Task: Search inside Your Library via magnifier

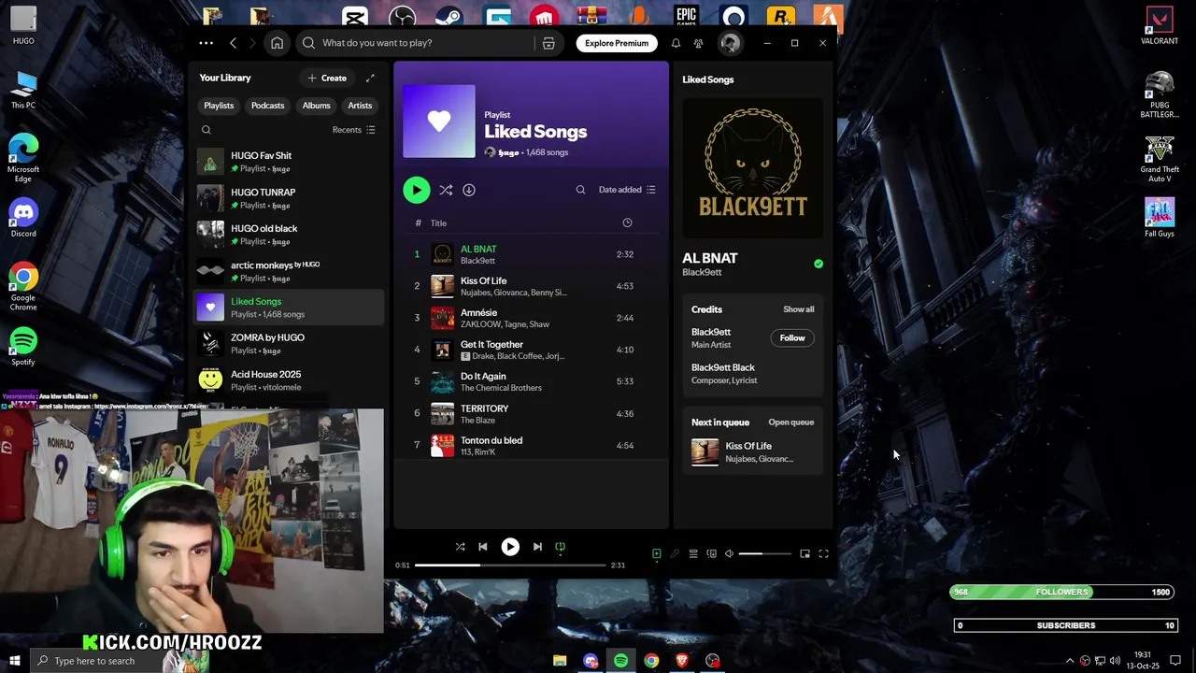Action: pos(206,130)
